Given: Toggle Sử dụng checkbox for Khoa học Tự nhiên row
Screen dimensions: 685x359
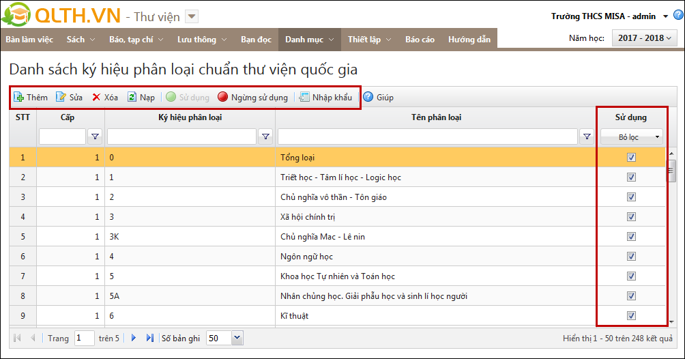Looking at the screenshot, I should coord(631,276).
